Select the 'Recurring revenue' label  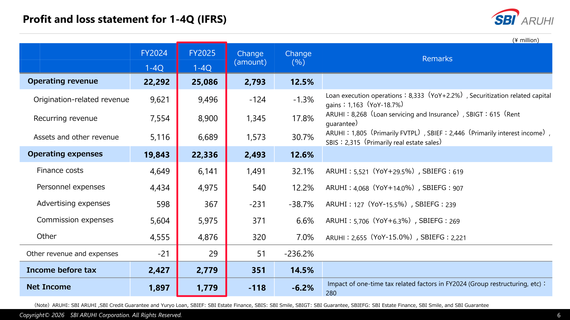[x=65, y=118]
